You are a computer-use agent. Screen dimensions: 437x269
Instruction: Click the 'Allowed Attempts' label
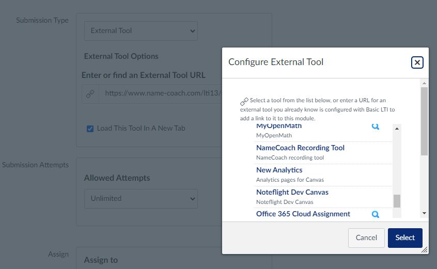pos(117,178)
